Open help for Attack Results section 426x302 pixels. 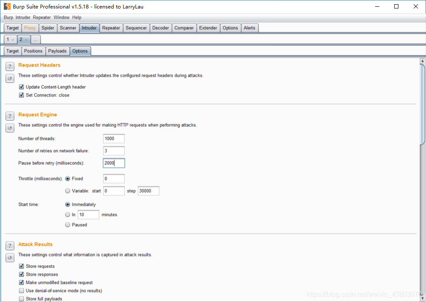10,246
